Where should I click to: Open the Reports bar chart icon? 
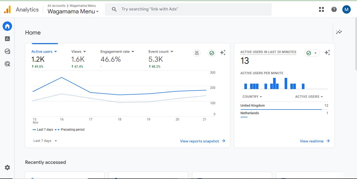click(x=7, y=39)
